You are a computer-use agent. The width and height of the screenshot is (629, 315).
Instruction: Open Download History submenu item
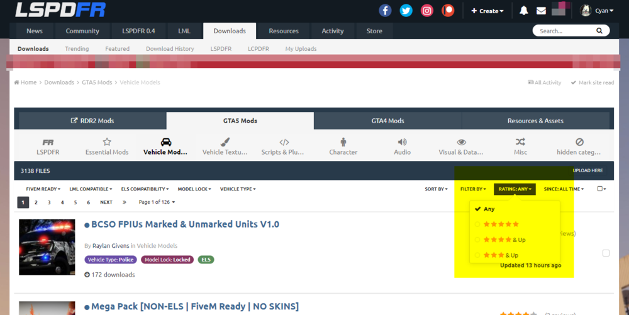[x=170, y=48]
